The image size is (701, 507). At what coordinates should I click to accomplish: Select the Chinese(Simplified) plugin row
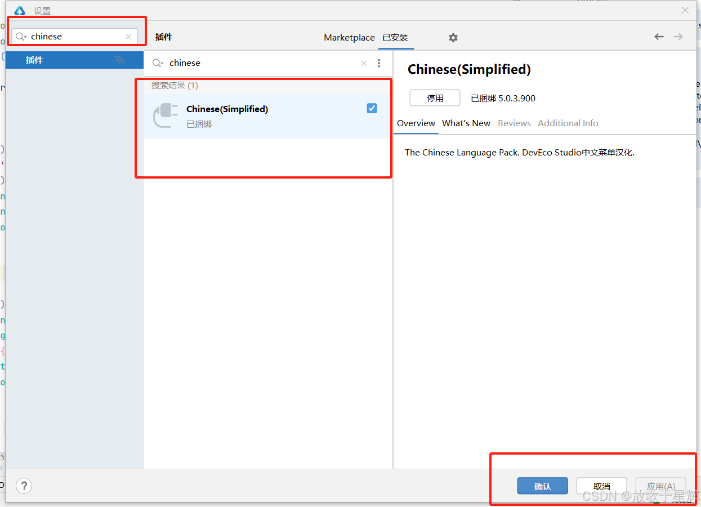[267, 115]
